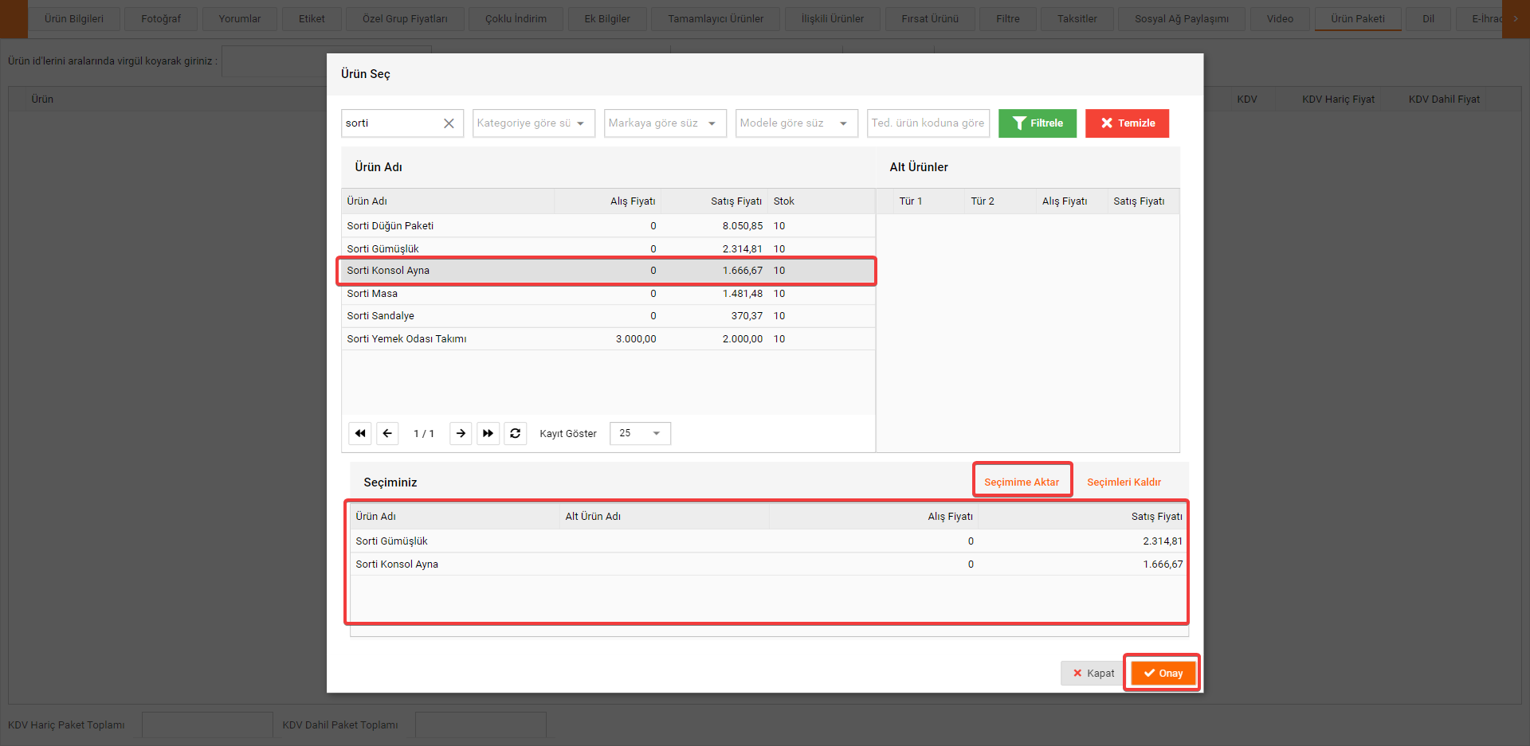Image resolution: width=1530 pixels, height=746 pixels.
Task: Select the Sorti Yemek Odası Takımı row
Action: 609,338
